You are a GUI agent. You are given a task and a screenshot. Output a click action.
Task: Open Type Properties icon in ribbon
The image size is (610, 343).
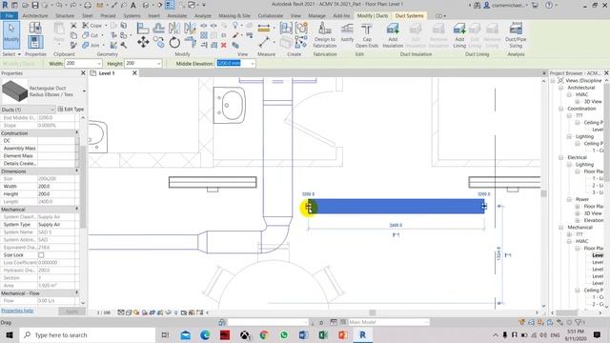pyautogui.click(x=35, y=28)
